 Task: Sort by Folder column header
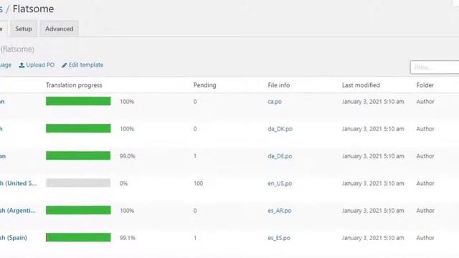click(425, 85)
